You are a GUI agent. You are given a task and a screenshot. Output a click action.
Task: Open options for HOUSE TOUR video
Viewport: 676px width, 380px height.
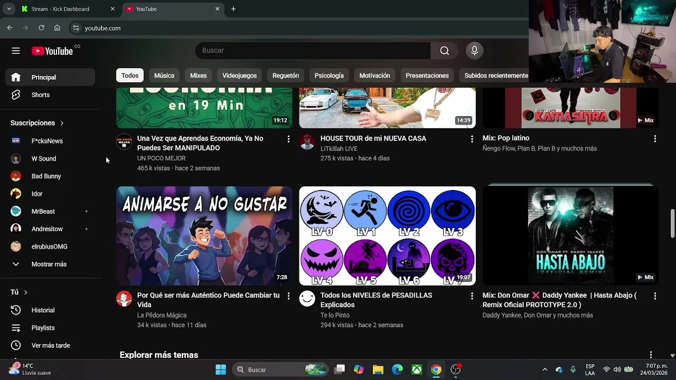pyautogui.click(x=472, y=139)
